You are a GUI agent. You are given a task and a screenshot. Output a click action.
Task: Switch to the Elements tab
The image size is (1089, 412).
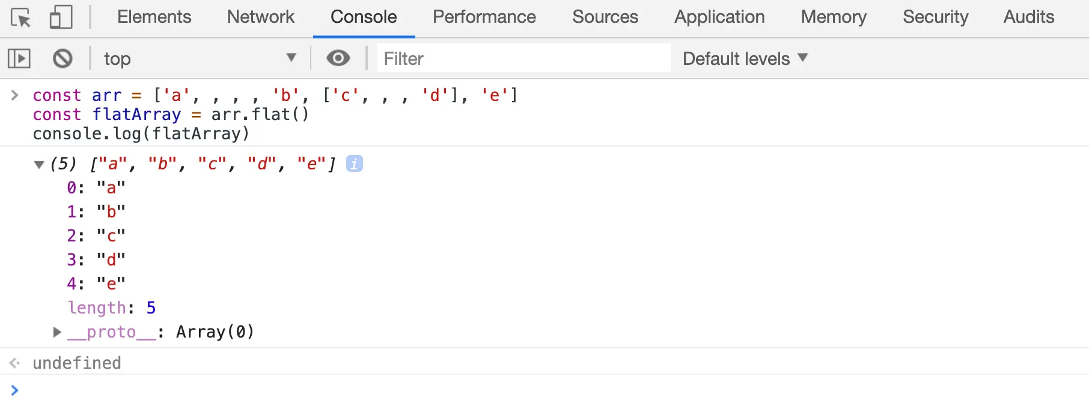[154, 17]
